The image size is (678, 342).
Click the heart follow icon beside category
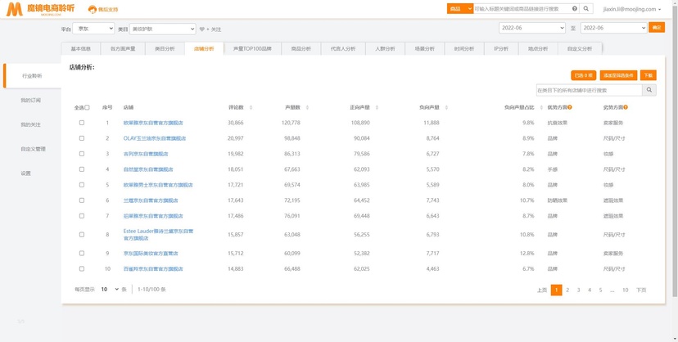201,29
